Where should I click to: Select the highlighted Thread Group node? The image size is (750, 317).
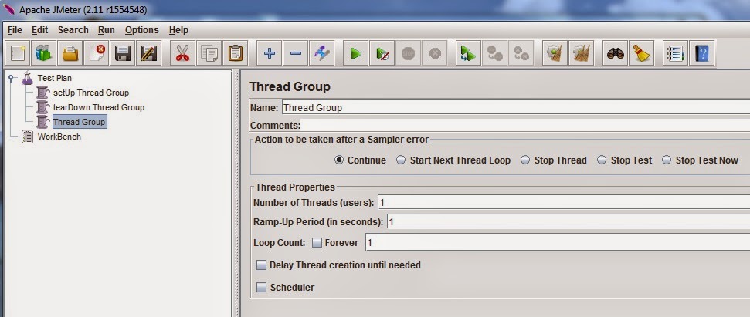coord(79,122)
